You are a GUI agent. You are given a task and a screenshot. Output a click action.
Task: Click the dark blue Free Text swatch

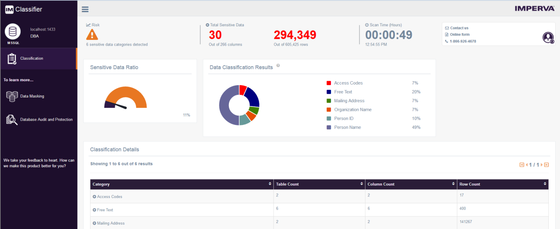coord(328,92)
